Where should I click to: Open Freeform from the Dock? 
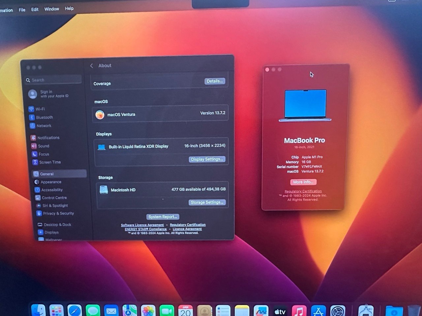(261, 310)
